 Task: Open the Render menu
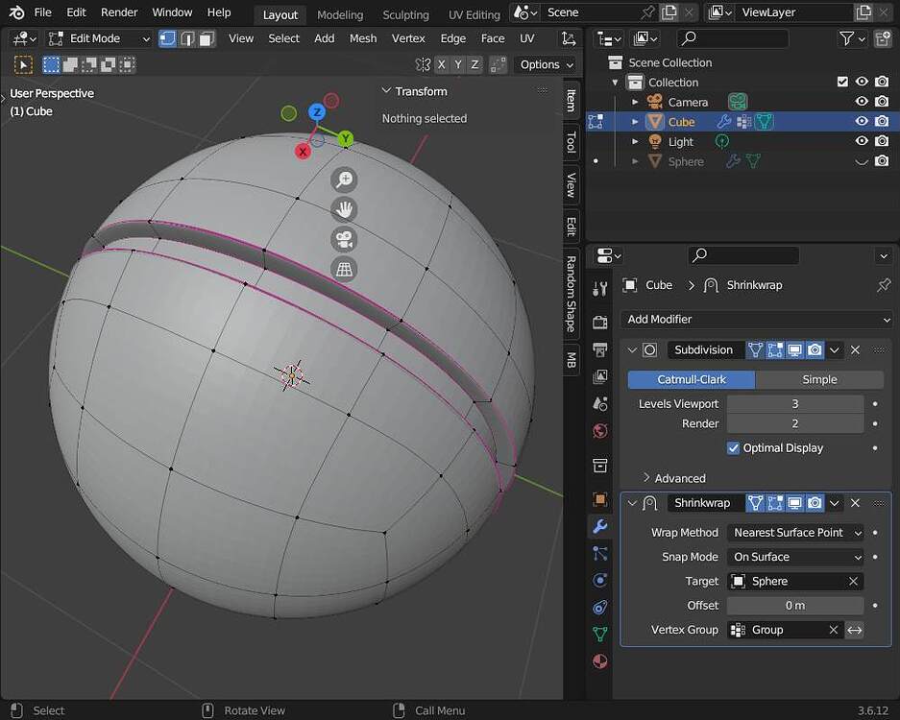[x=119, y=12]
